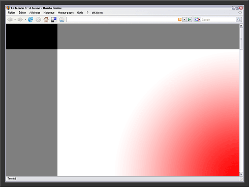Reload the page with the refresh icon

30,20
